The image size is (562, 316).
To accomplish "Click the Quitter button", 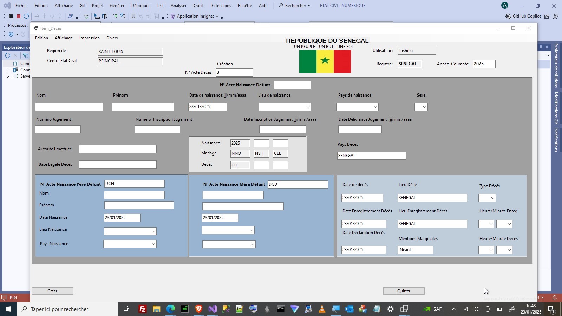I will tap(404, 291).
